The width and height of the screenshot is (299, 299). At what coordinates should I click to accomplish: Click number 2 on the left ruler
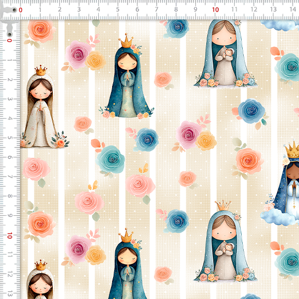[x=9, y=80]
